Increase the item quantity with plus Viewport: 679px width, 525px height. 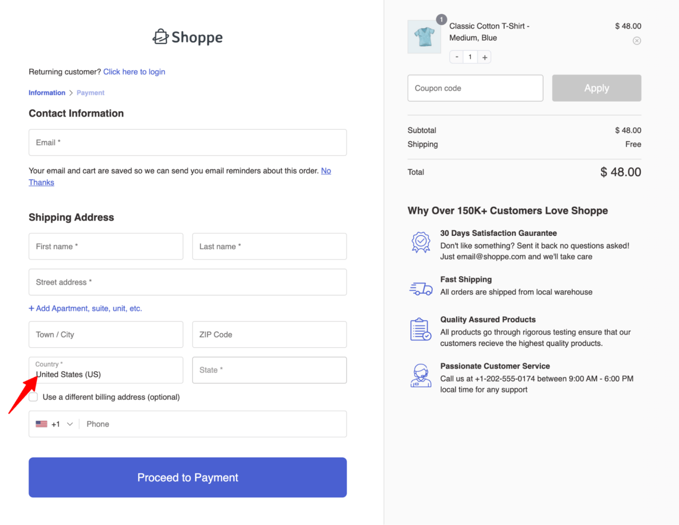[x=484, y=57]
